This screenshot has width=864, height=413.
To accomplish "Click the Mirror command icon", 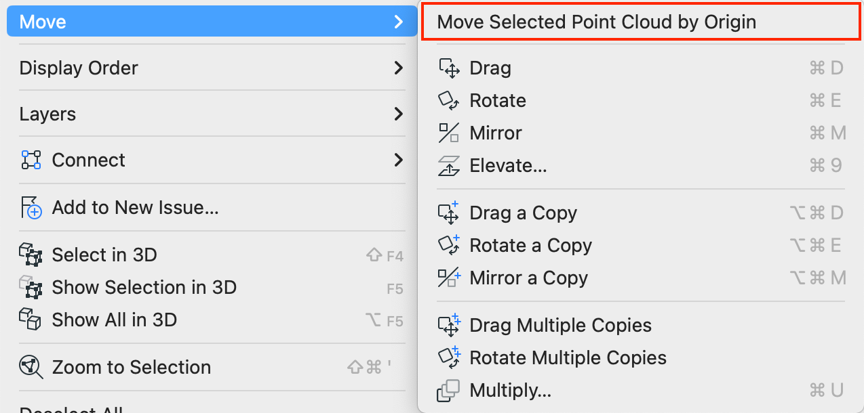I will [x=449, y=133].
